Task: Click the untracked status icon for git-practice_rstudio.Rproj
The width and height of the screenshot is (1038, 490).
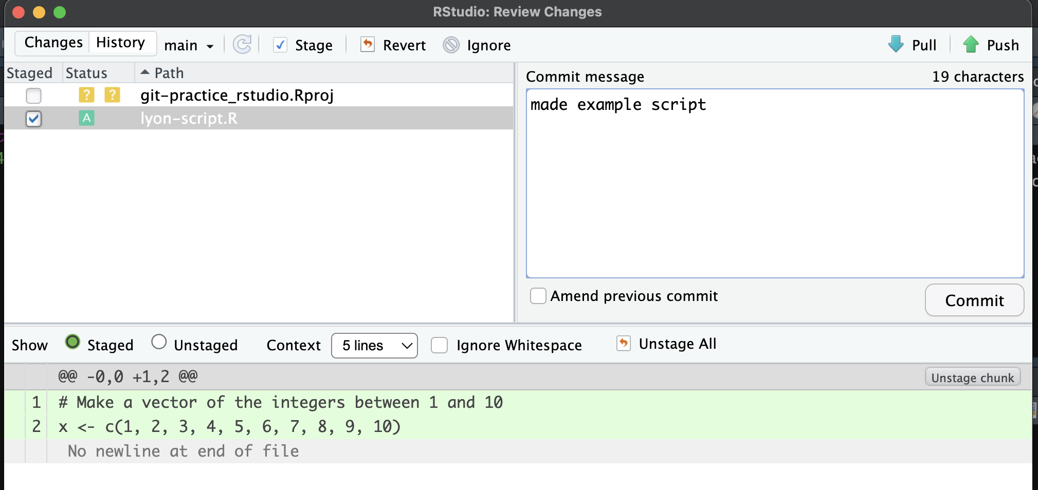Action: pos(86,95)
